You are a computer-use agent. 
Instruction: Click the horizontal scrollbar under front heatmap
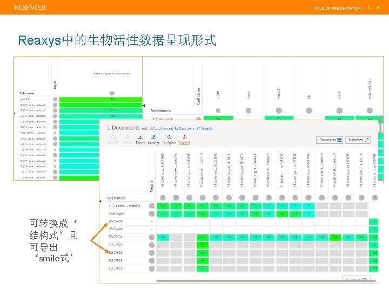tap(266, 281)
